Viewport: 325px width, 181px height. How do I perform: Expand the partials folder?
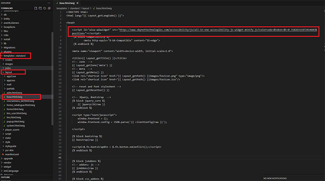(10, 88)
